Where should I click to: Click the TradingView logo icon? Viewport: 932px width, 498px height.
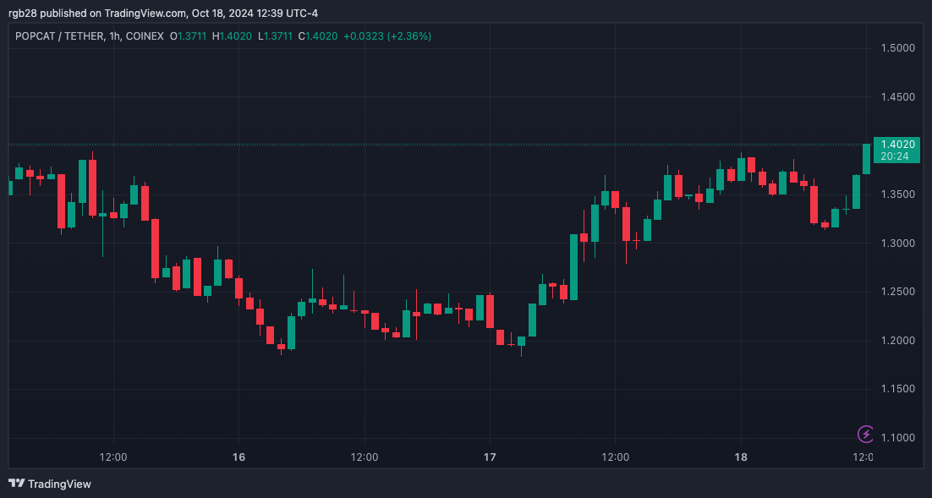point(16,484)
